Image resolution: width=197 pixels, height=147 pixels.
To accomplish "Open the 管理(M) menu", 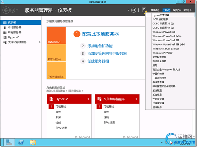I will pos(155,10).
